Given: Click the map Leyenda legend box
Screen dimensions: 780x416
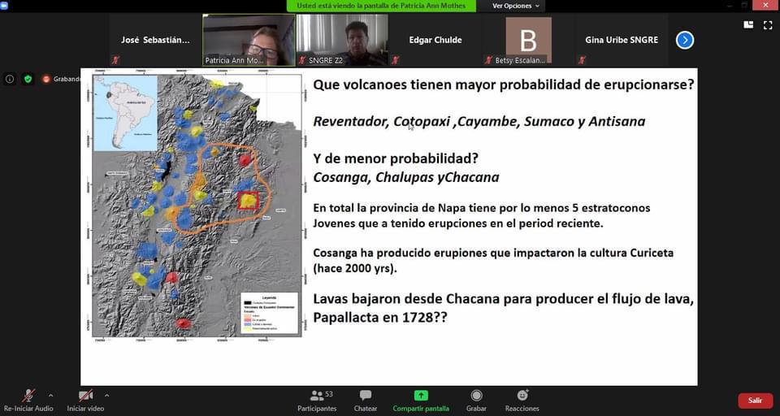Looking at the screenshot, I should pyautogui.click(x=269, y=313).
